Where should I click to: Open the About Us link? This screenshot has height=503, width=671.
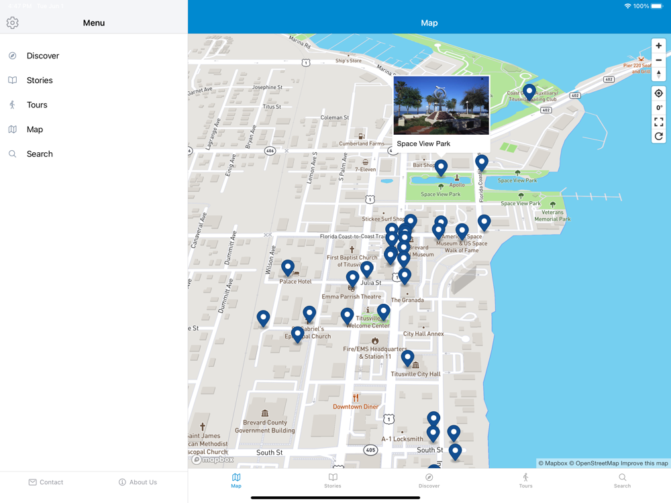[x=138, y=482]
